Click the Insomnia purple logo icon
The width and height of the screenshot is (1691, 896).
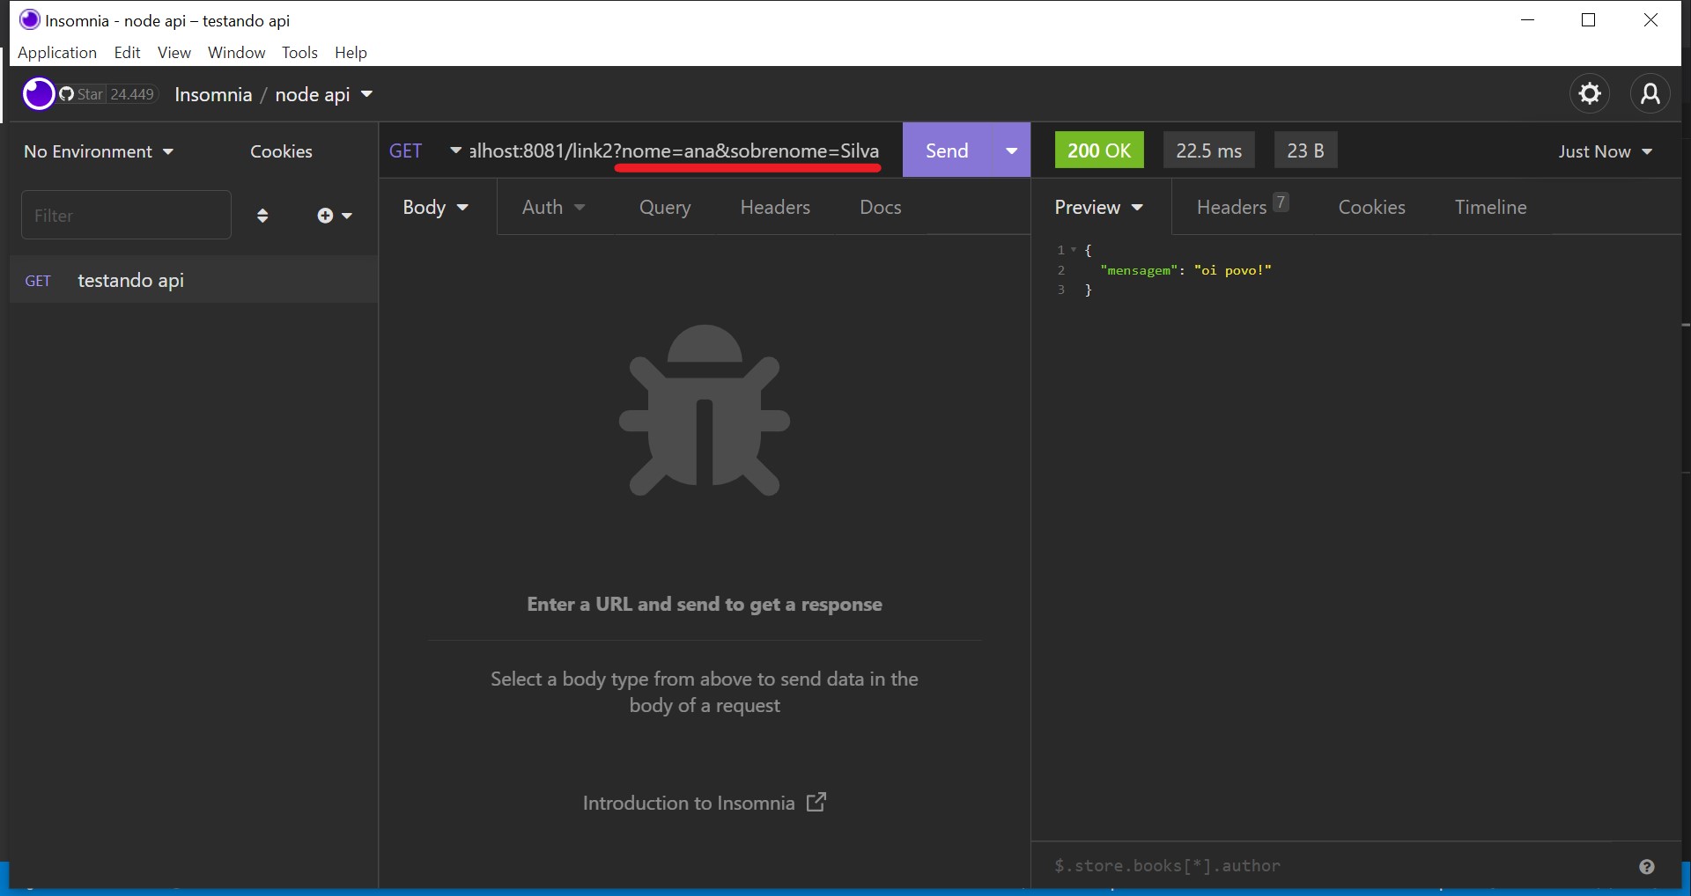tap(38, 93)
